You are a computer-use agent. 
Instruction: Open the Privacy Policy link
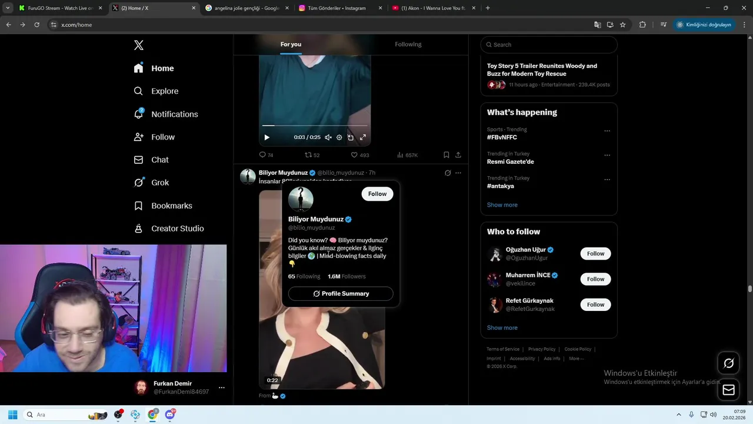542,349
